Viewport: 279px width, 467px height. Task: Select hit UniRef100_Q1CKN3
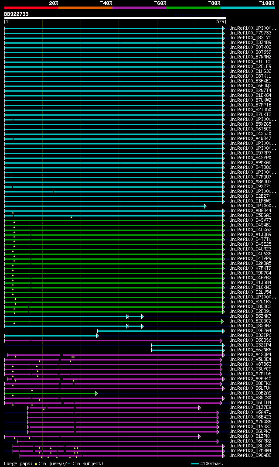[250, 288]
